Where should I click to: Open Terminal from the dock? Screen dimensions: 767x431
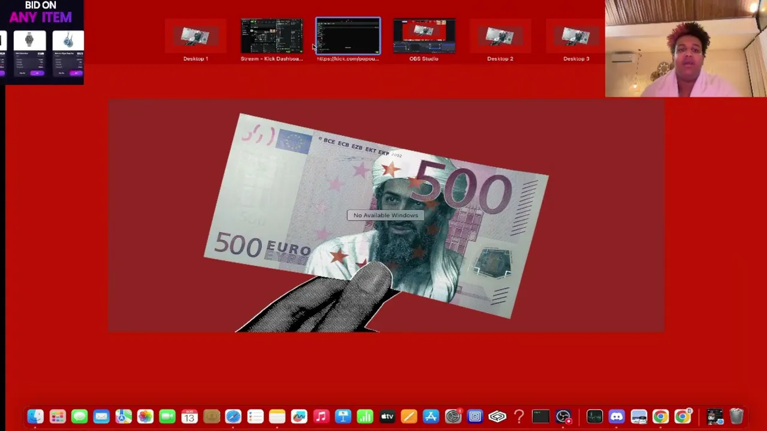click(x=540, y=417)
